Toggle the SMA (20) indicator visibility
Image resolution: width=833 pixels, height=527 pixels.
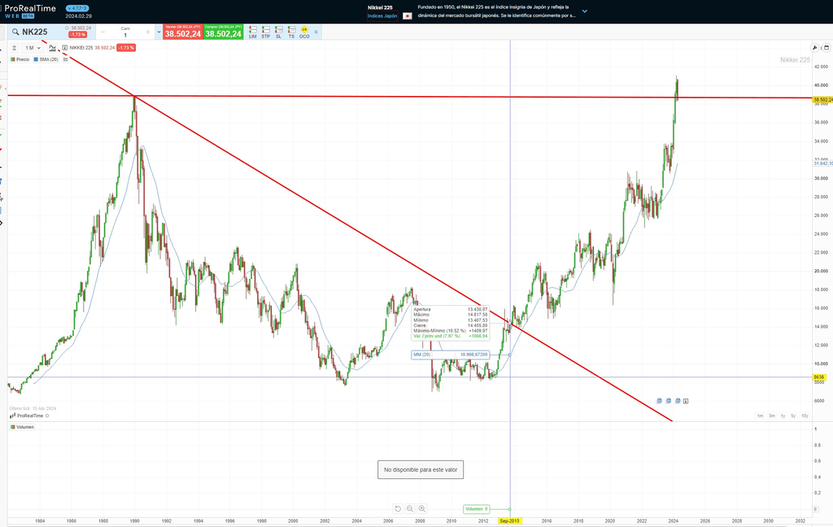tap(47, 59)
